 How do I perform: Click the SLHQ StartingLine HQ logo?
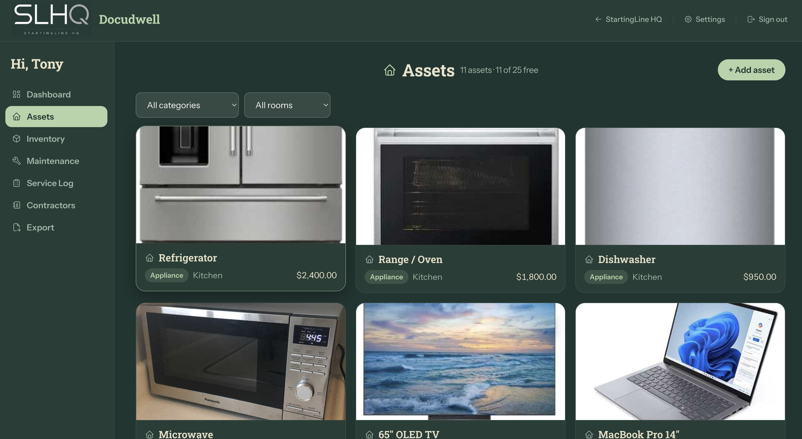[x=51, y=19]
